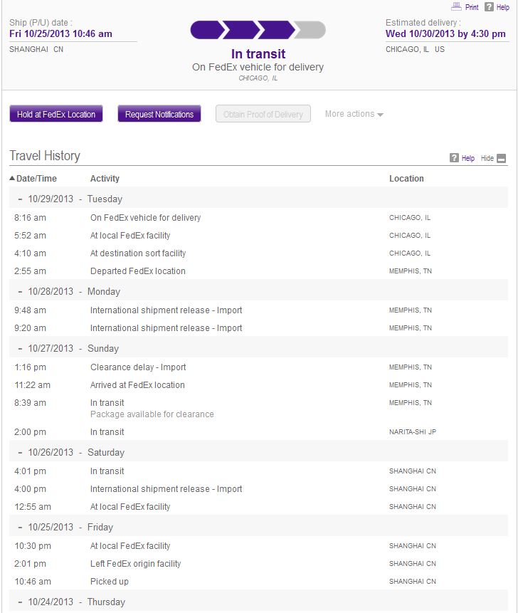Click the printer icon at top
Viewport: 518px width, 613px height.
pyautogui.click(x=456, y=6)
